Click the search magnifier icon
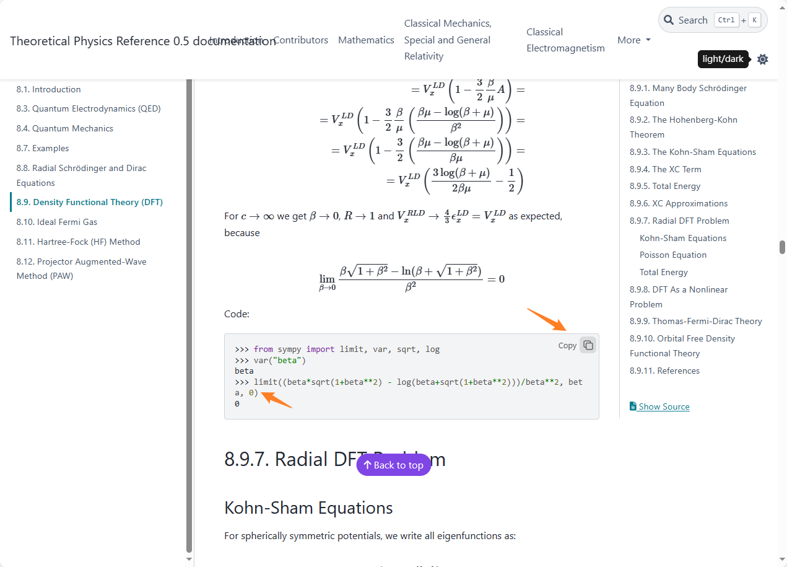The image size is (787, 567). [669, 19]
